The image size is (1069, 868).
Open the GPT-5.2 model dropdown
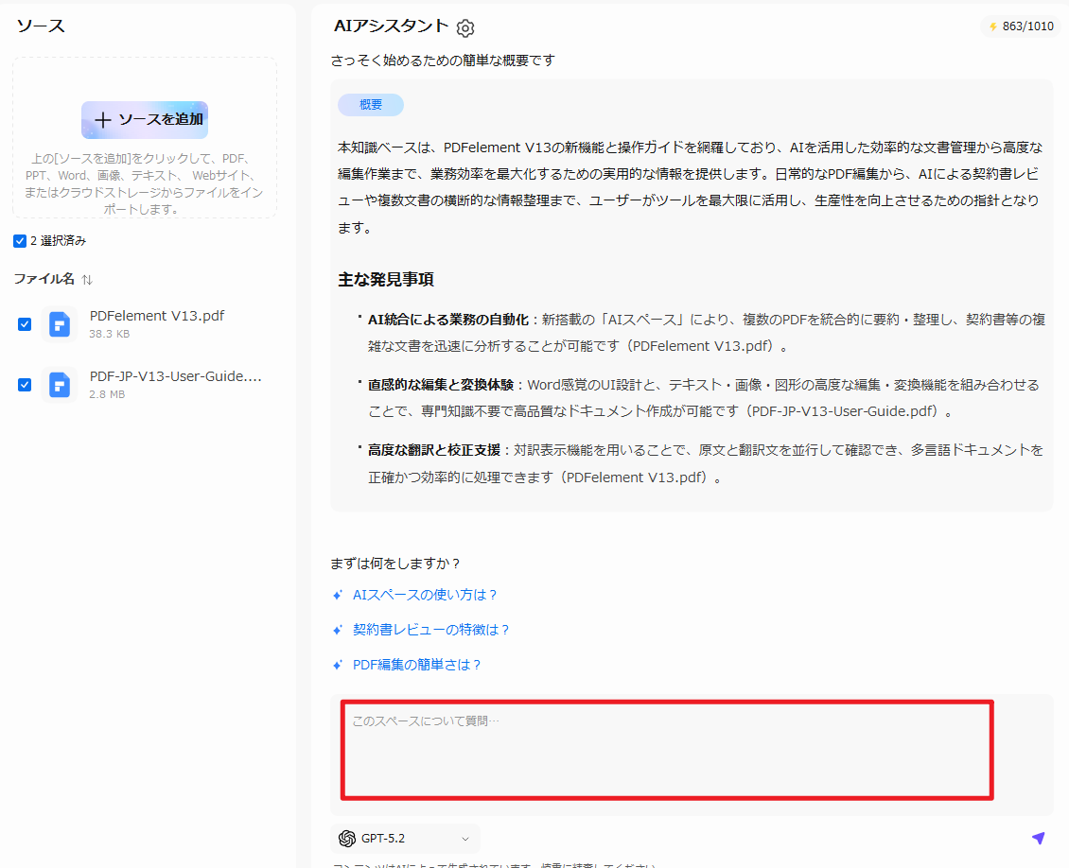406,839
